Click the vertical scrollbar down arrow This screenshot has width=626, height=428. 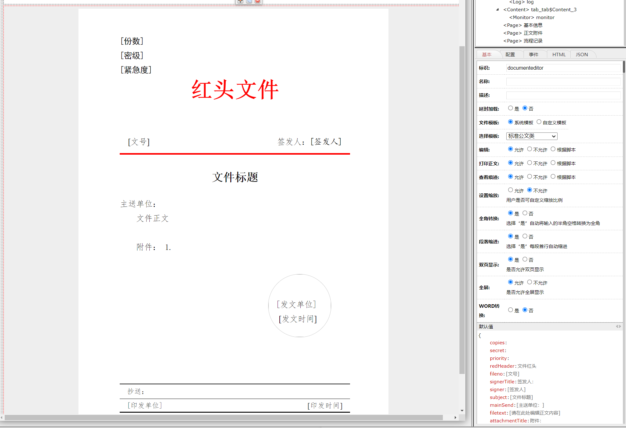click(462, 411)
